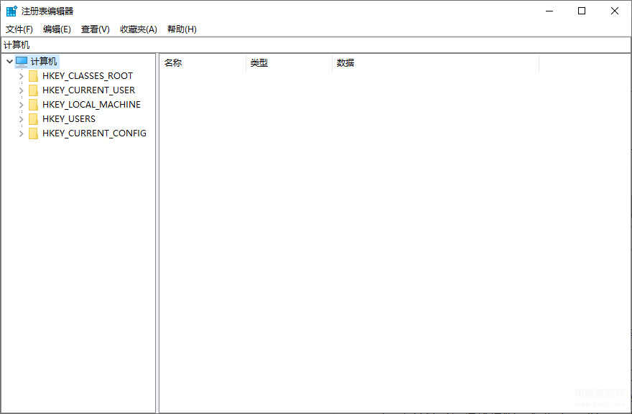This screenshot has width=632, height=414.
Task: Select the HKEY_LOCAL_MACHINE label
Action: [91, 105]
